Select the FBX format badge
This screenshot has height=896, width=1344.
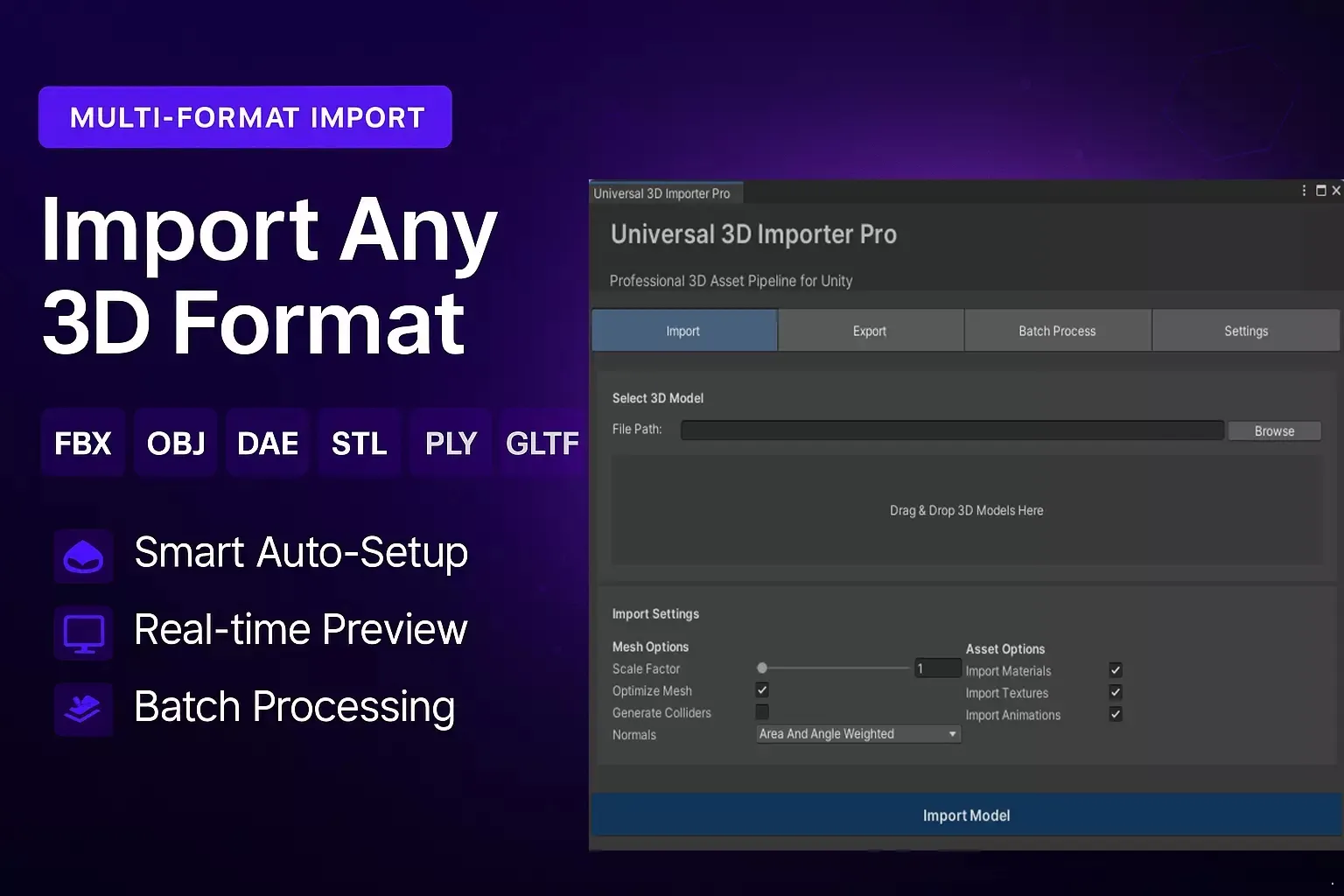[83, 443]
